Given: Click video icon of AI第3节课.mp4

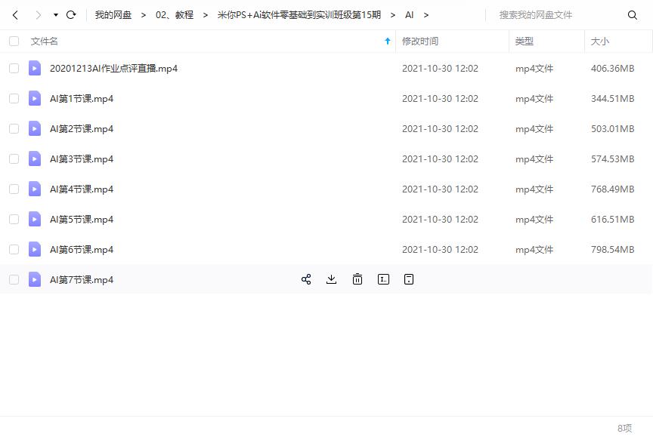Looking at the screenshot, I should [x=35, y=158].
